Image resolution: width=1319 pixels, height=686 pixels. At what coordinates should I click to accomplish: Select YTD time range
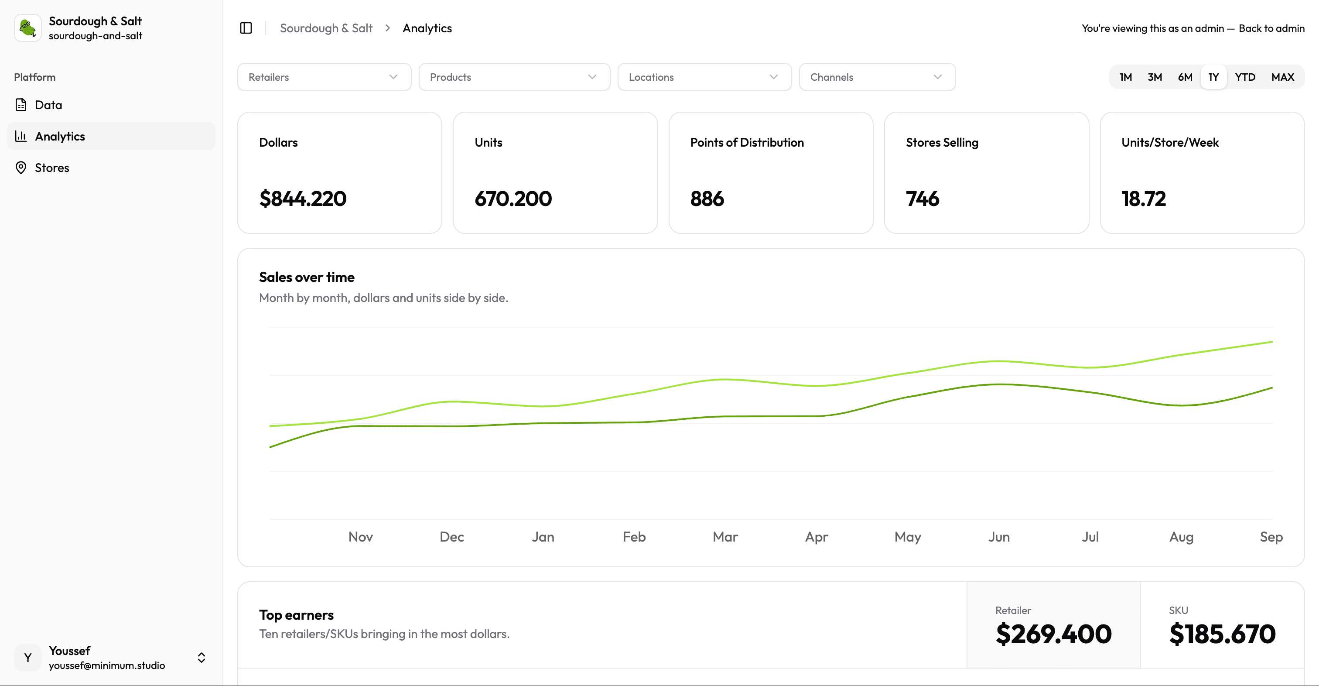pos(1245,77)
